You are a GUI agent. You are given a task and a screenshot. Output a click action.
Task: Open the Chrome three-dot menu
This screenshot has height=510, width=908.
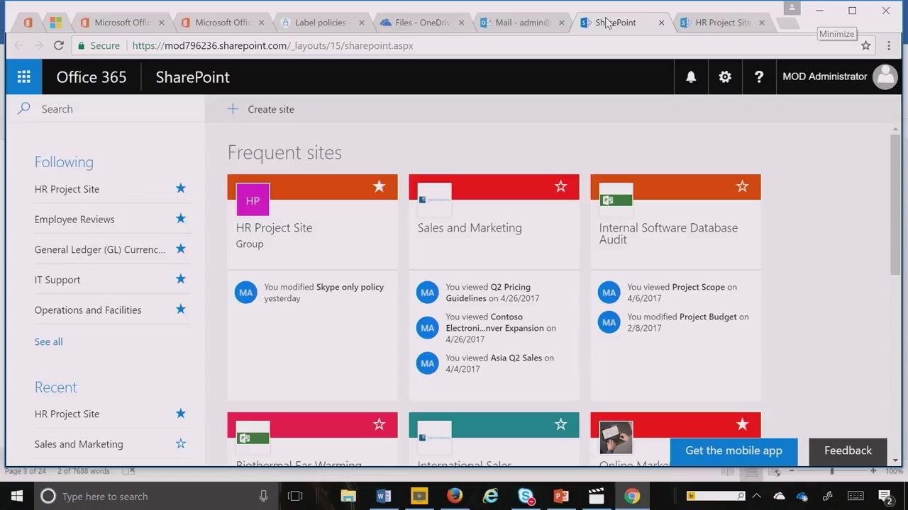[x=889, y=45]
